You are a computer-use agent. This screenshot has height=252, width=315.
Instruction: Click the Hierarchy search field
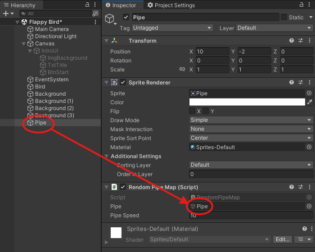(x=55, y=13)
